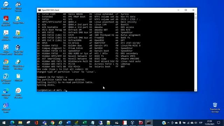Open Microsoft Teams desktop shortcut

(6, 108)
